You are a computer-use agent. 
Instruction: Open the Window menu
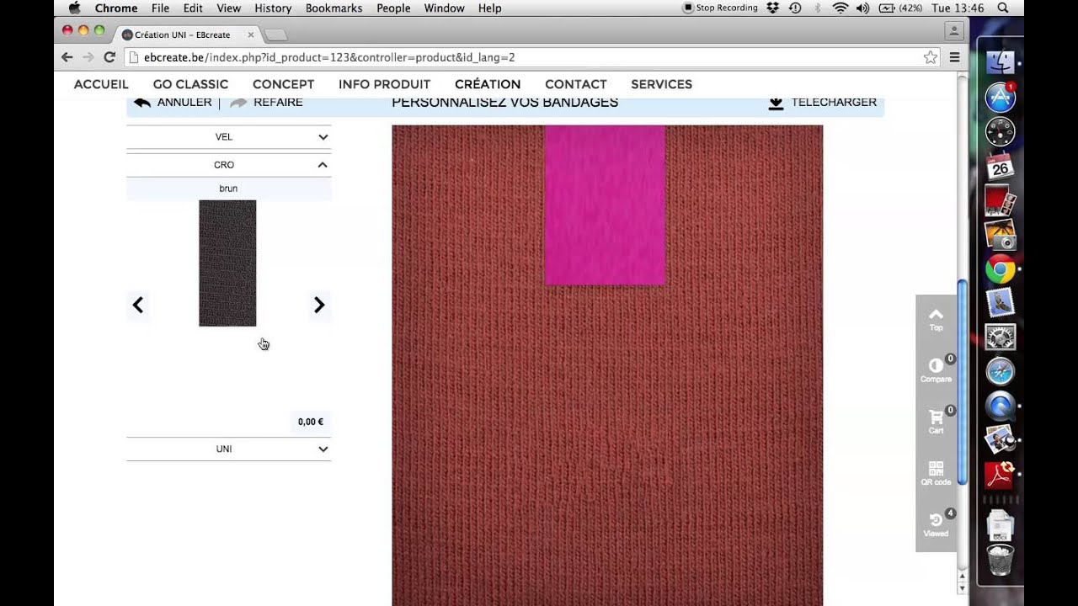pos(444,8)
